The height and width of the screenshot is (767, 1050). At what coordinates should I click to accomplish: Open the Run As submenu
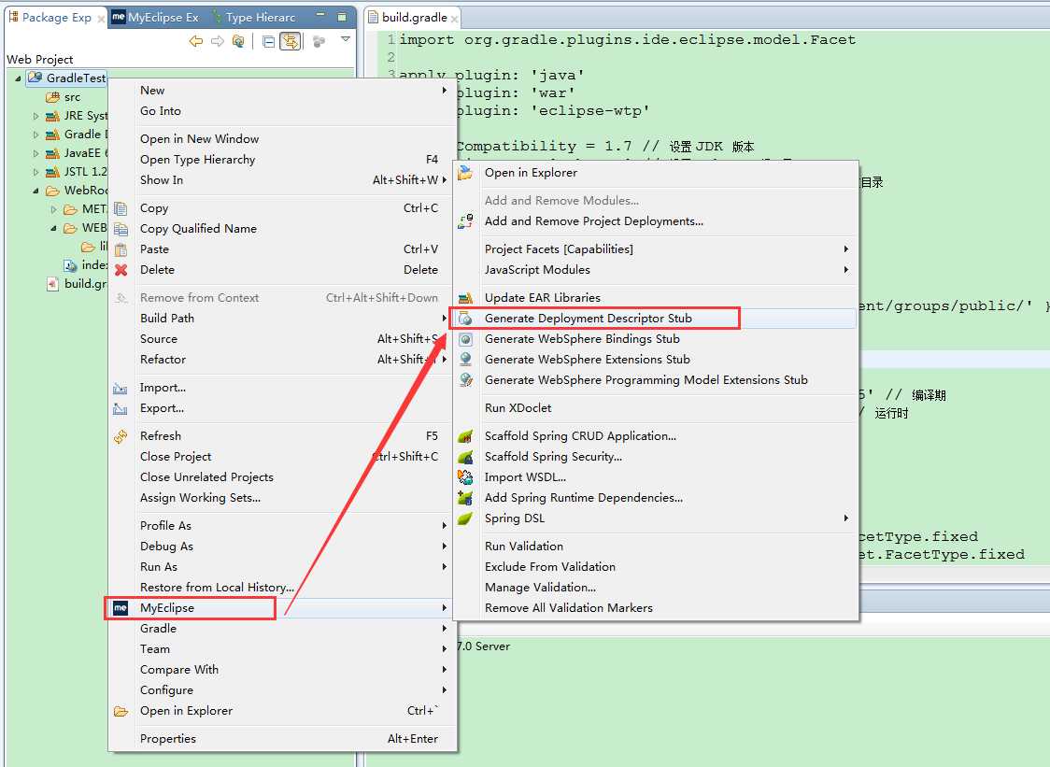[x=283, y=567]
